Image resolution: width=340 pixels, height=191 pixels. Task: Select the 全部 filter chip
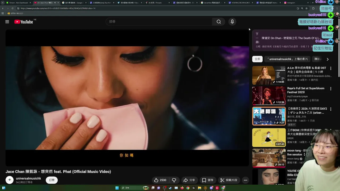pos(257,59)
